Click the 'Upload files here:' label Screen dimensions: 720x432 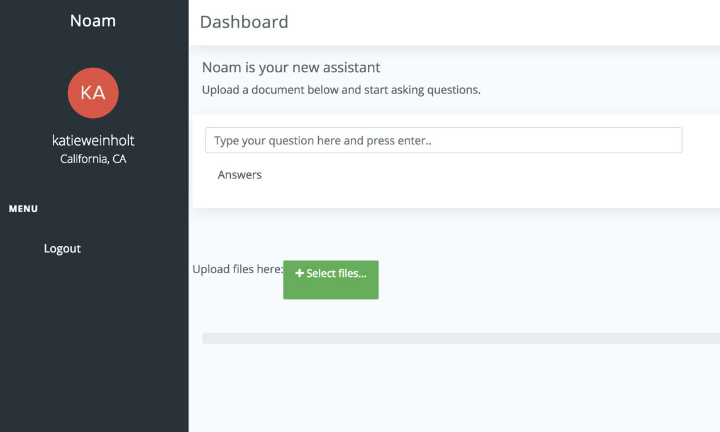click(x=238, y=269)
